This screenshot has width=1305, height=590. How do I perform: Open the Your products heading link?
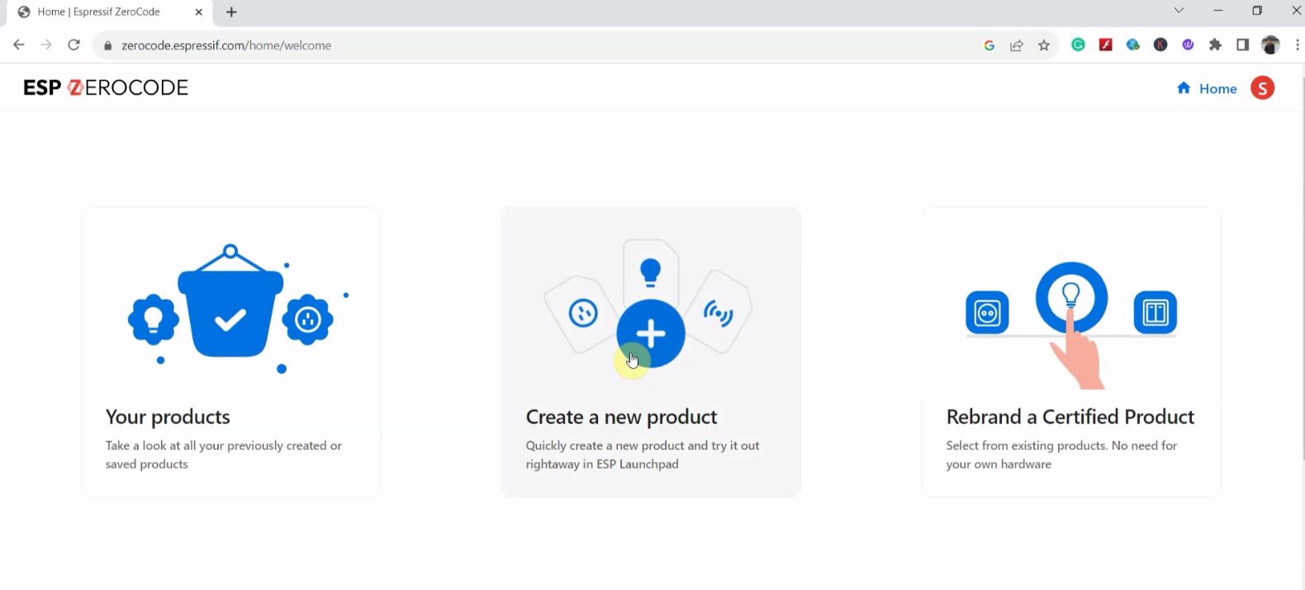(168, 417)
